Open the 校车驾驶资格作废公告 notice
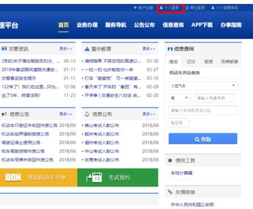Image resolution: width=253 pixels, height=209 pixels. pyautogui.click(x=23, y=151)
